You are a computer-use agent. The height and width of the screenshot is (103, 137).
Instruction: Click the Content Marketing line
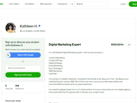[57, 58]
